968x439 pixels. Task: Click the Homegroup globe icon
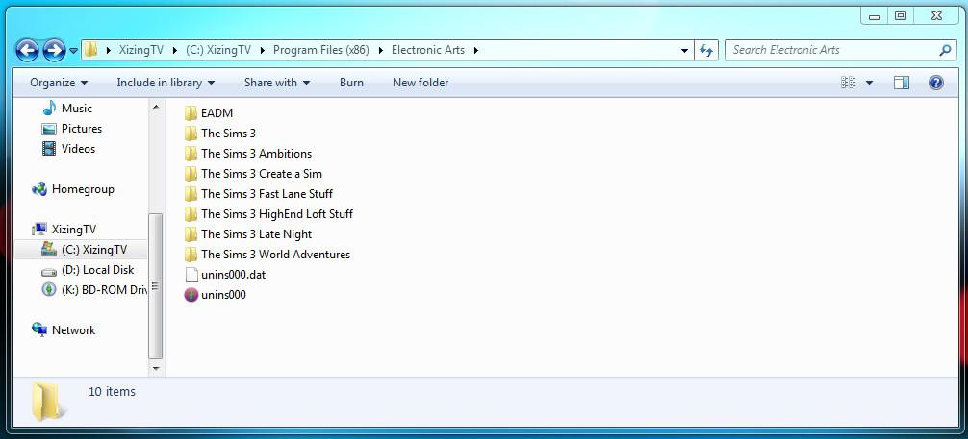(38, 189)
